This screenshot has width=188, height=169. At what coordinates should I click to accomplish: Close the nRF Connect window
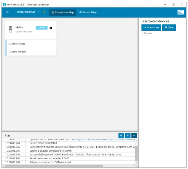point(182,5)
